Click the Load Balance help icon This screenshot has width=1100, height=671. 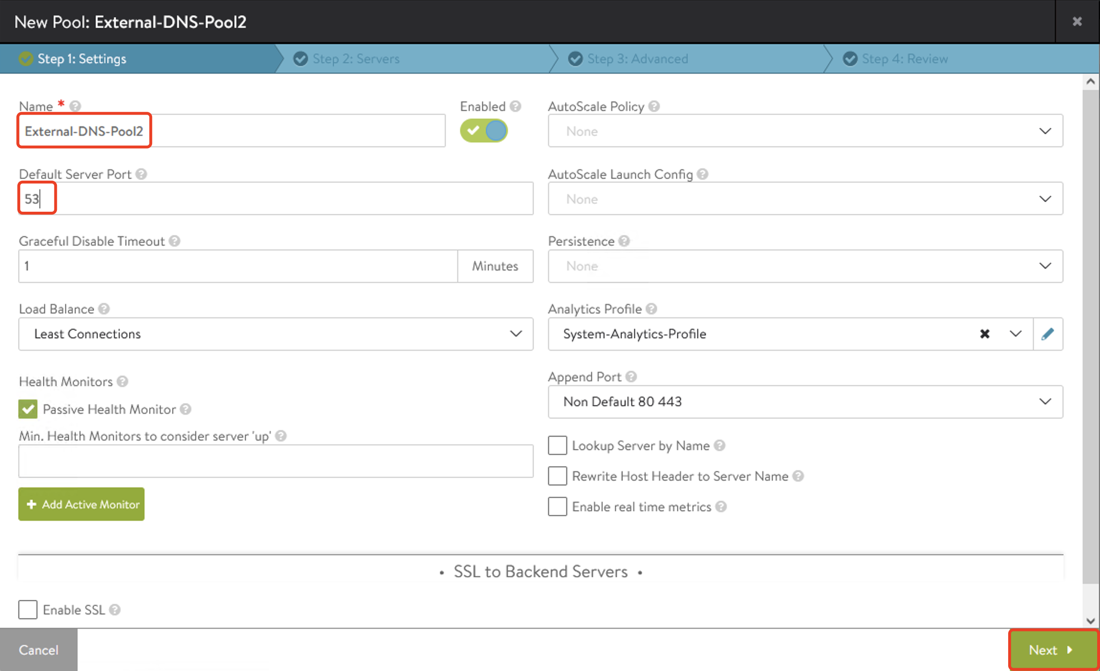click(x=104, y=309)
